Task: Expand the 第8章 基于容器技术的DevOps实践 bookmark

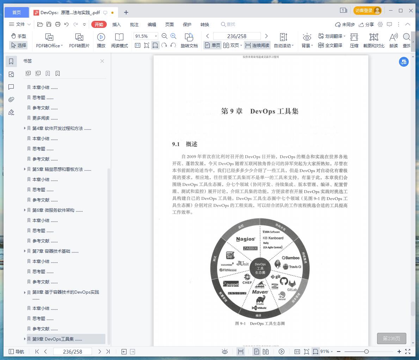Action: (25, 292)
